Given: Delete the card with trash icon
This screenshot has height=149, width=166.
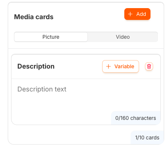Looking at the screenshot, I should pyautogui.click(x=149, y=66).
